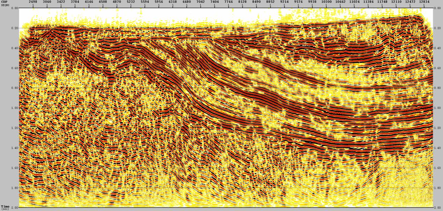Select the CDP 10300 axis label

pyautogui.click(x=326, y=2)
